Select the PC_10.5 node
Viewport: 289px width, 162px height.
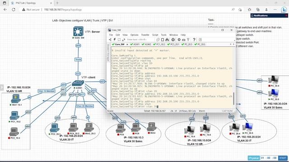point(205,129)
